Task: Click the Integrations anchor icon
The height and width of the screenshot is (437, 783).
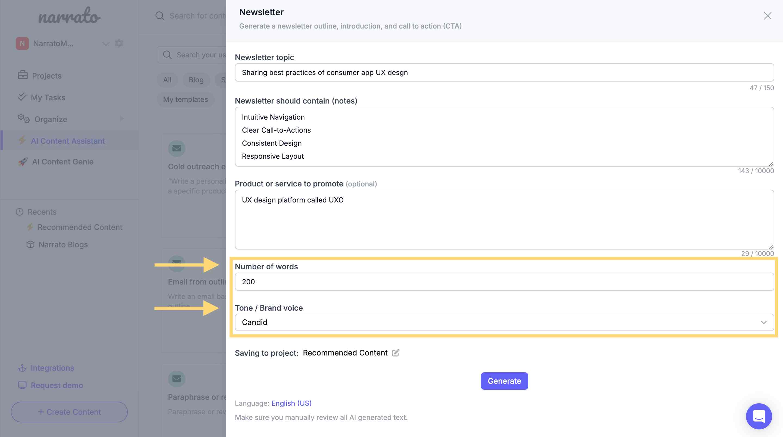Action: [x=22, y=368]
